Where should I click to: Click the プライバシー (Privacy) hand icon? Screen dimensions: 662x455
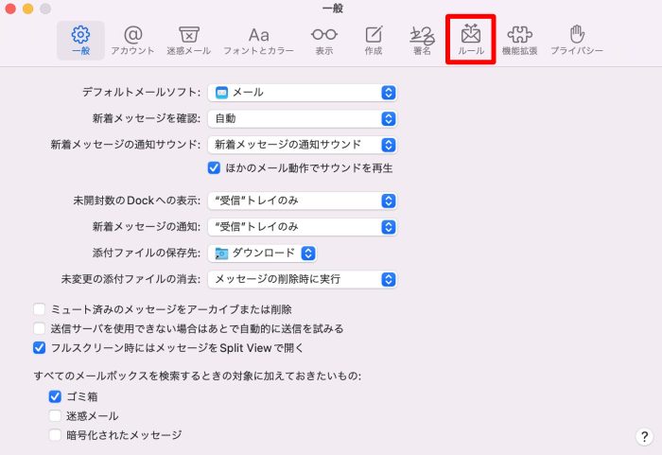[x=577, y=41]
